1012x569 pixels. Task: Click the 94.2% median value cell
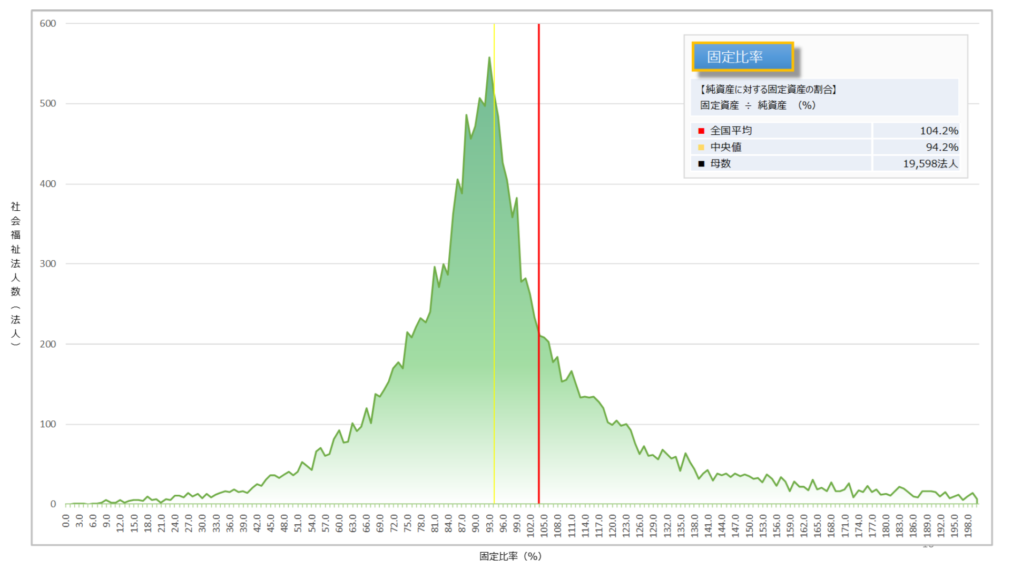941,147
